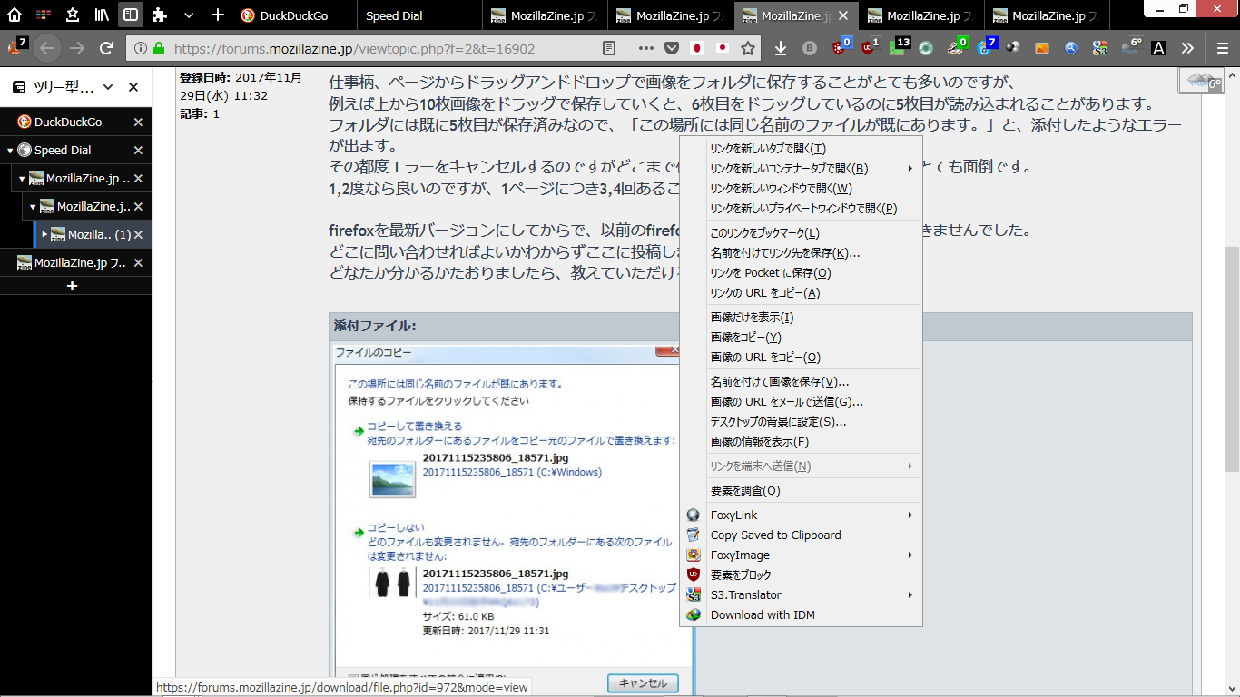Reload the page with the reload icon

[106, 48]
